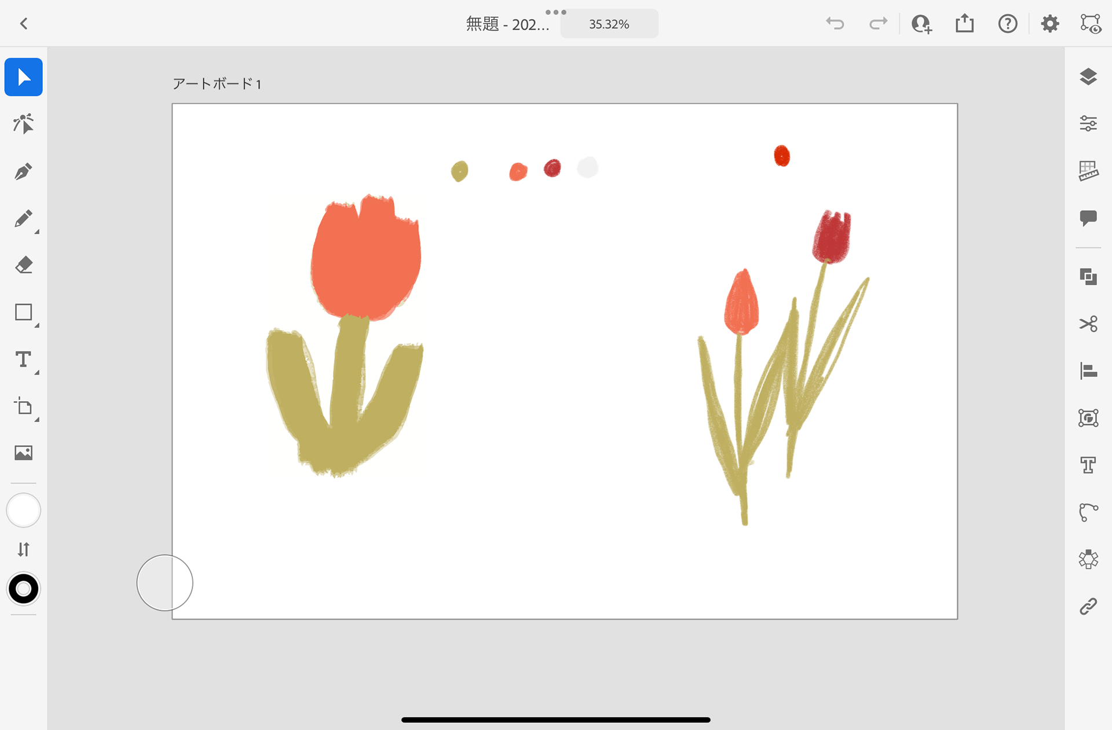
Task: Select the Pen tool
Action: click(24, 171)
